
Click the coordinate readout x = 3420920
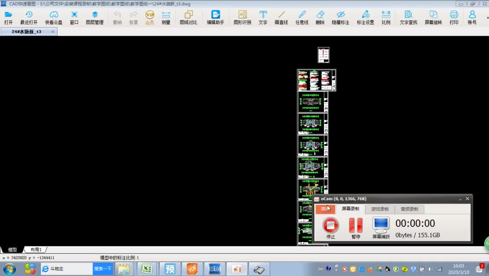pyautogui.click(x=28, y=258)
